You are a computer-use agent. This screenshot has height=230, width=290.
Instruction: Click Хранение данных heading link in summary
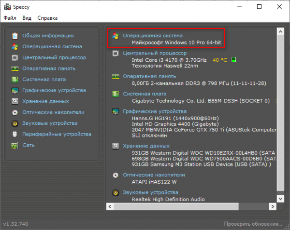coord(146,146)
